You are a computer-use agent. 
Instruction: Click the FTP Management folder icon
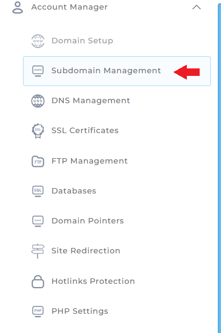click(38, 161)
